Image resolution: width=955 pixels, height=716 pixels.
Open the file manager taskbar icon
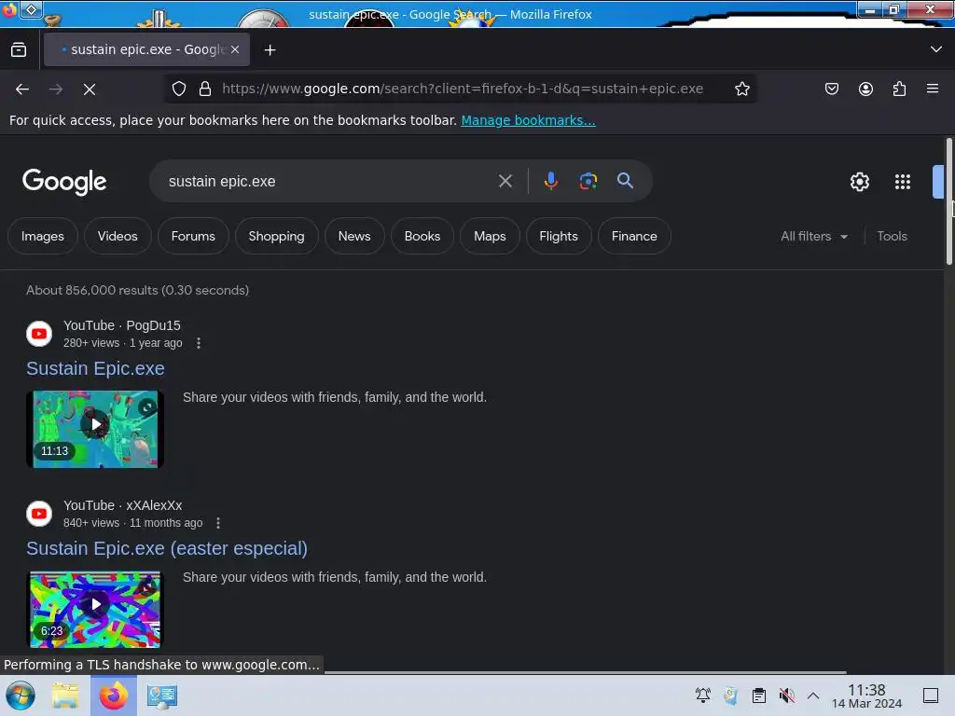coord(65,695)
